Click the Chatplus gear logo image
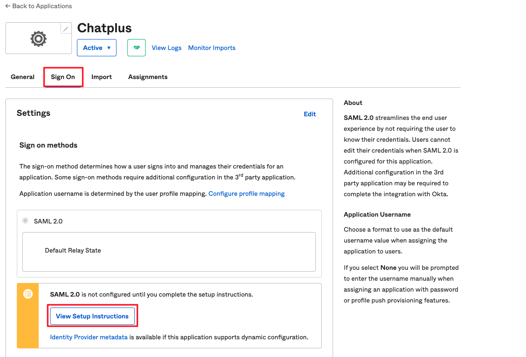 [x=39, y=39]
